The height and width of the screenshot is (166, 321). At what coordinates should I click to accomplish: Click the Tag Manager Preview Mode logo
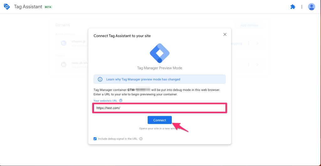(160, 53)
